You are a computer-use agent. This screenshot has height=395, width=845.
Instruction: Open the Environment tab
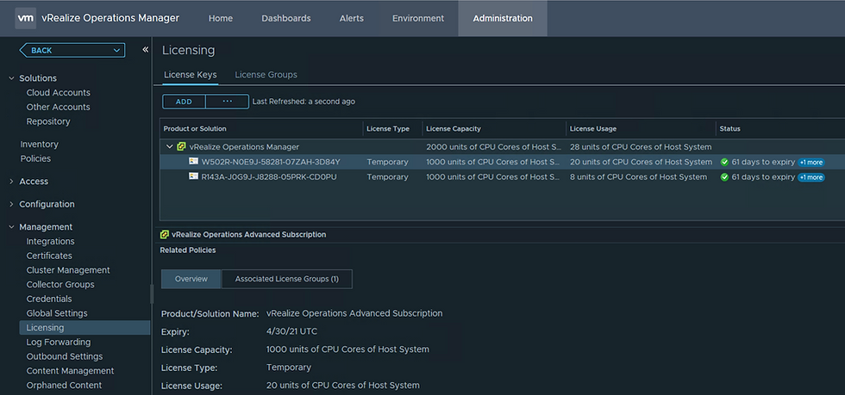point(418,18)
